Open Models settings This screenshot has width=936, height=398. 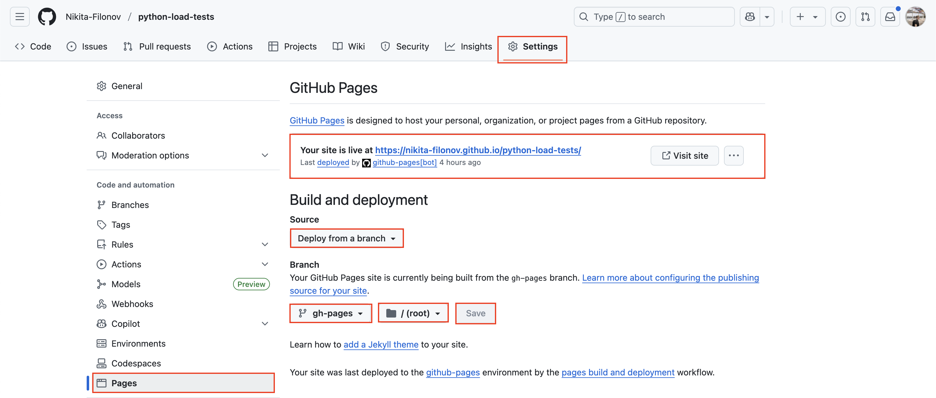[183, 284]
